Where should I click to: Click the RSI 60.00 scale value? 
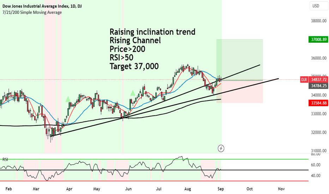tap(316, 165)
